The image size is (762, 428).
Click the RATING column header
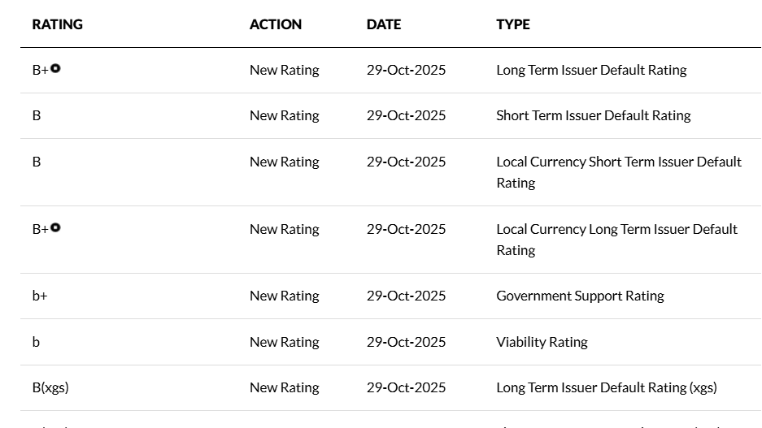(x=57, y=24)
